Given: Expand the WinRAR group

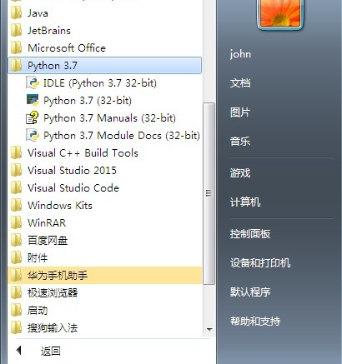Looking at the screenshot, I should point(47,223).
